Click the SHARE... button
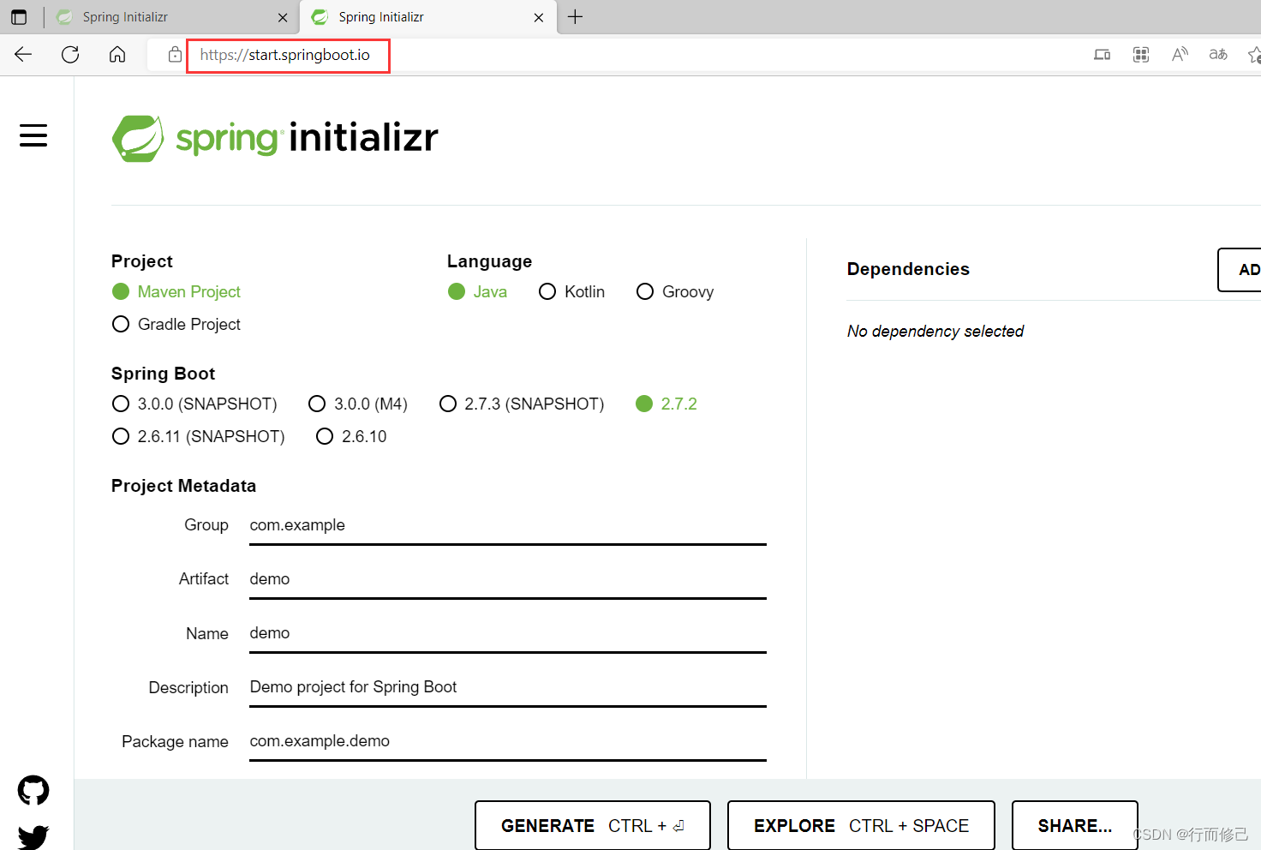Image resolution: width=1261 pixels, height=850 pixels. [x=1075, y=826]
